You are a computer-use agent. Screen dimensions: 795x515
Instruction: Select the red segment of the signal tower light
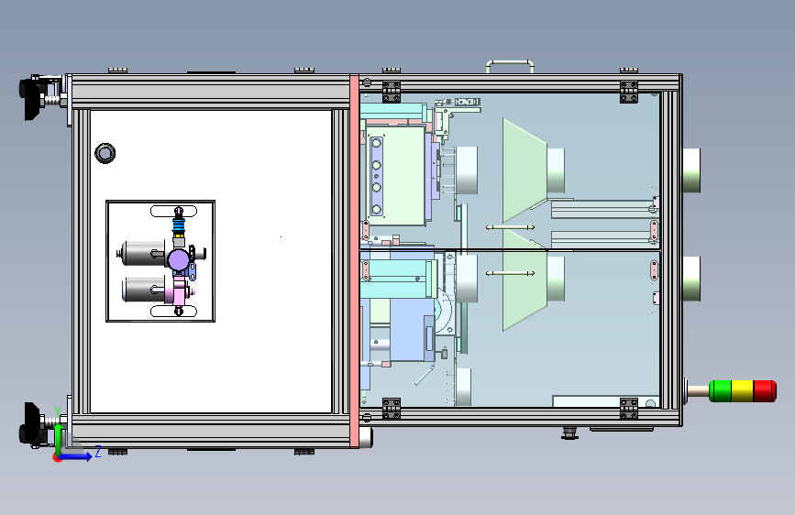click(765, 390)
